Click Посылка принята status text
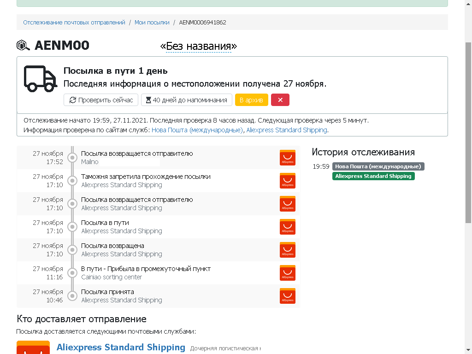This screenshot has width=472, height=354. point(107,292)
